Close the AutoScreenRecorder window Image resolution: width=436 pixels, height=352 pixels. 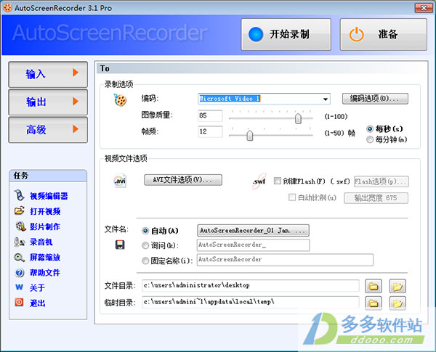pos(424,8)
